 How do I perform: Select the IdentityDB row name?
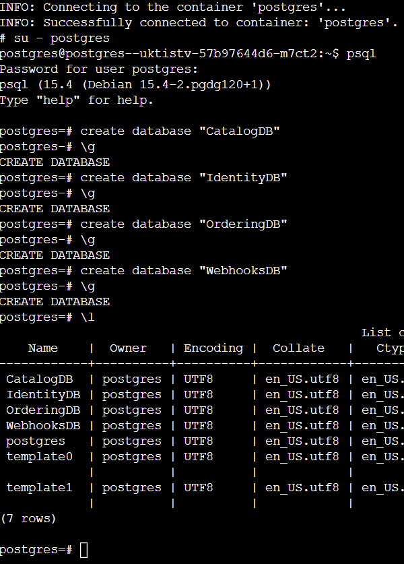coord(44,395)
